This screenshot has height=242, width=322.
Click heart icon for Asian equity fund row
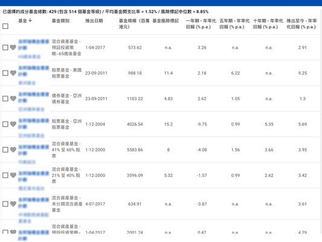click(13, 124)
